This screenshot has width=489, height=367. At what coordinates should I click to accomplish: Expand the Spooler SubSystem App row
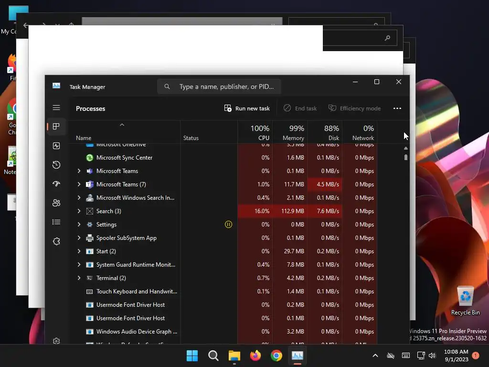point(79,238)
